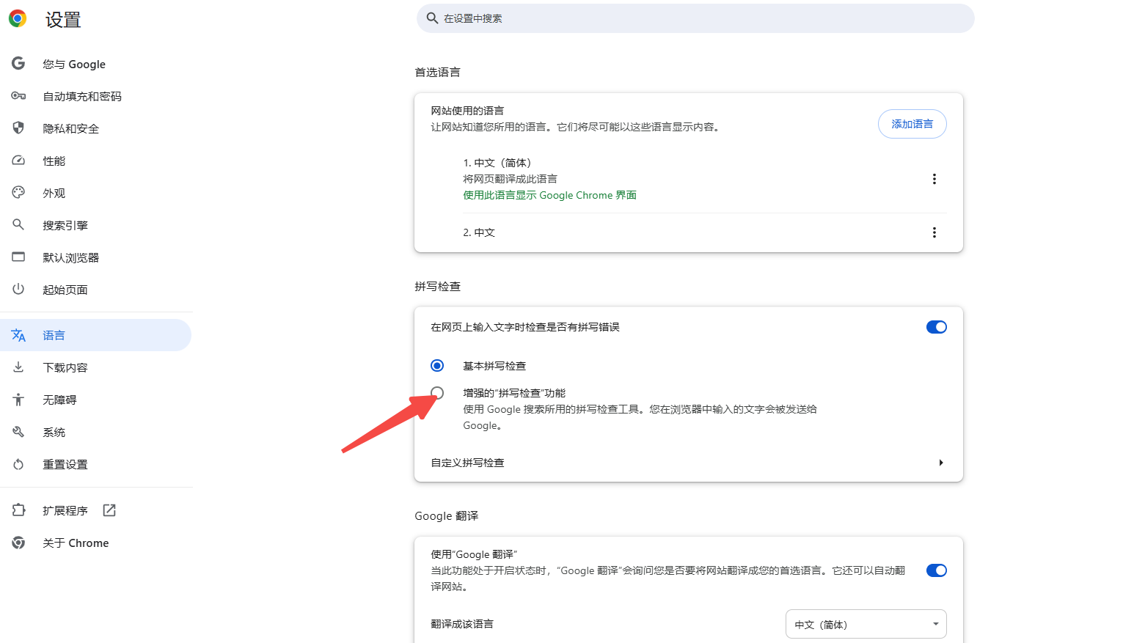Click the 设置 page title
The width and height of the screenshot is (1123, 643).
[63, 20]
